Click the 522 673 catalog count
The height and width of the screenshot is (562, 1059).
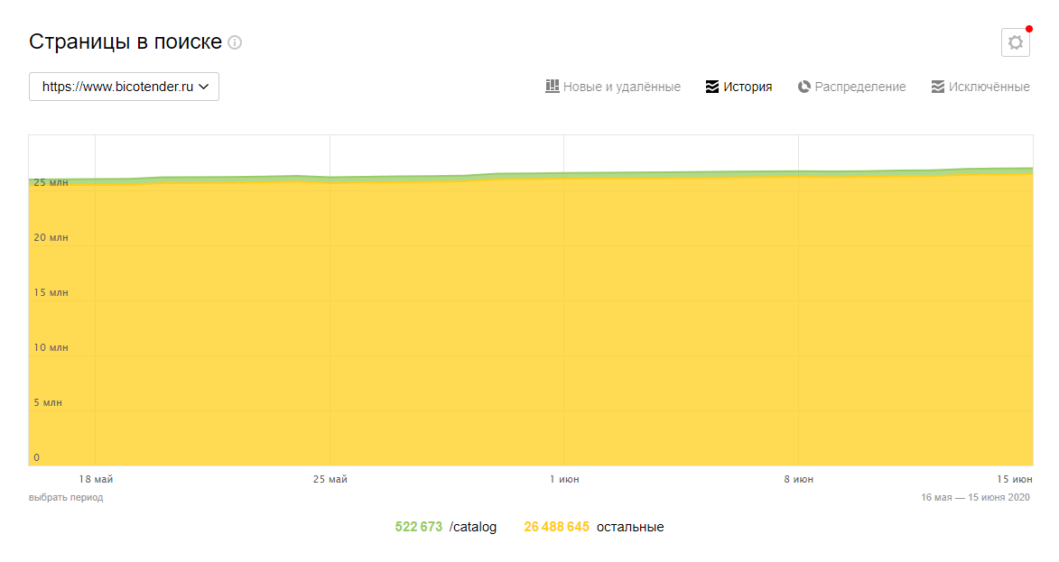pos(419,527)
